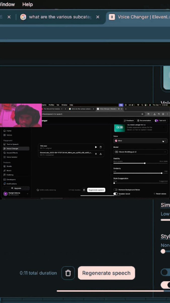170x303 pixels.
Task: Go to Text to Speech in the sidebar
Action: [x=15, y=144]
